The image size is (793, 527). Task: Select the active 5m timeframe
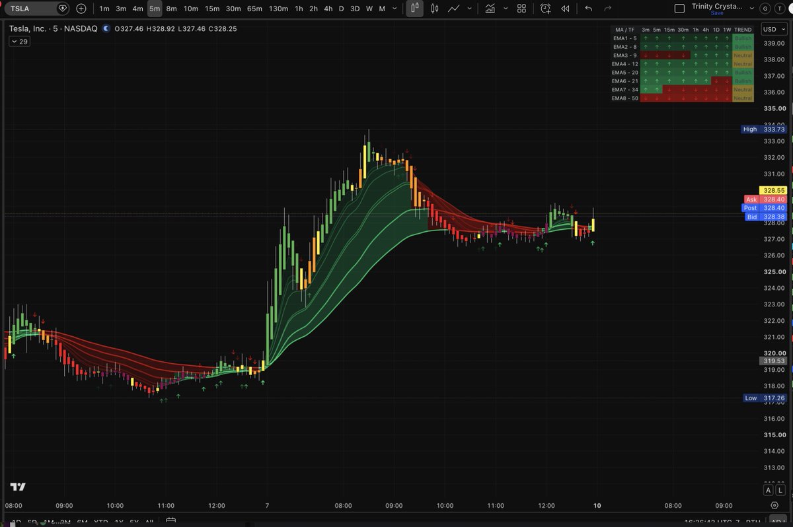point(155,9)
